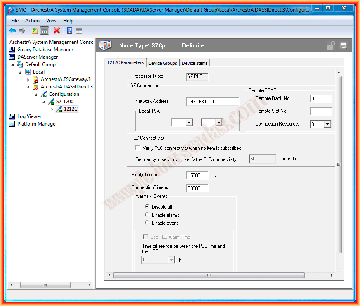Image resolution: width=360 pixels, height=306 pixels.
Task: Enable Verify PLC connectivity checkbox
Action: coord(138,148)
